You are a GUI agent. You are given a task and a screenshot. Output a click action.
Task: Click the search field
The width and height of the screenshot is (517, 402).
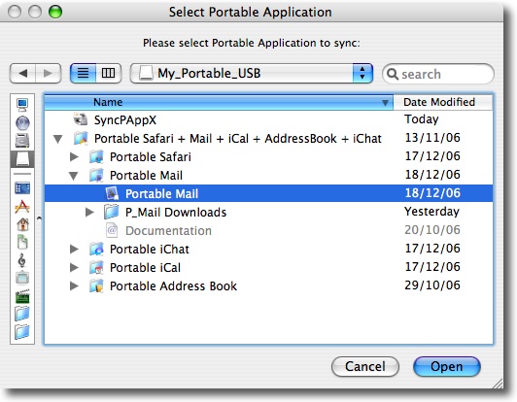[438, 74]
